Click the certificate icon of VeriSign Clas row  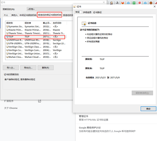[7, 47]
